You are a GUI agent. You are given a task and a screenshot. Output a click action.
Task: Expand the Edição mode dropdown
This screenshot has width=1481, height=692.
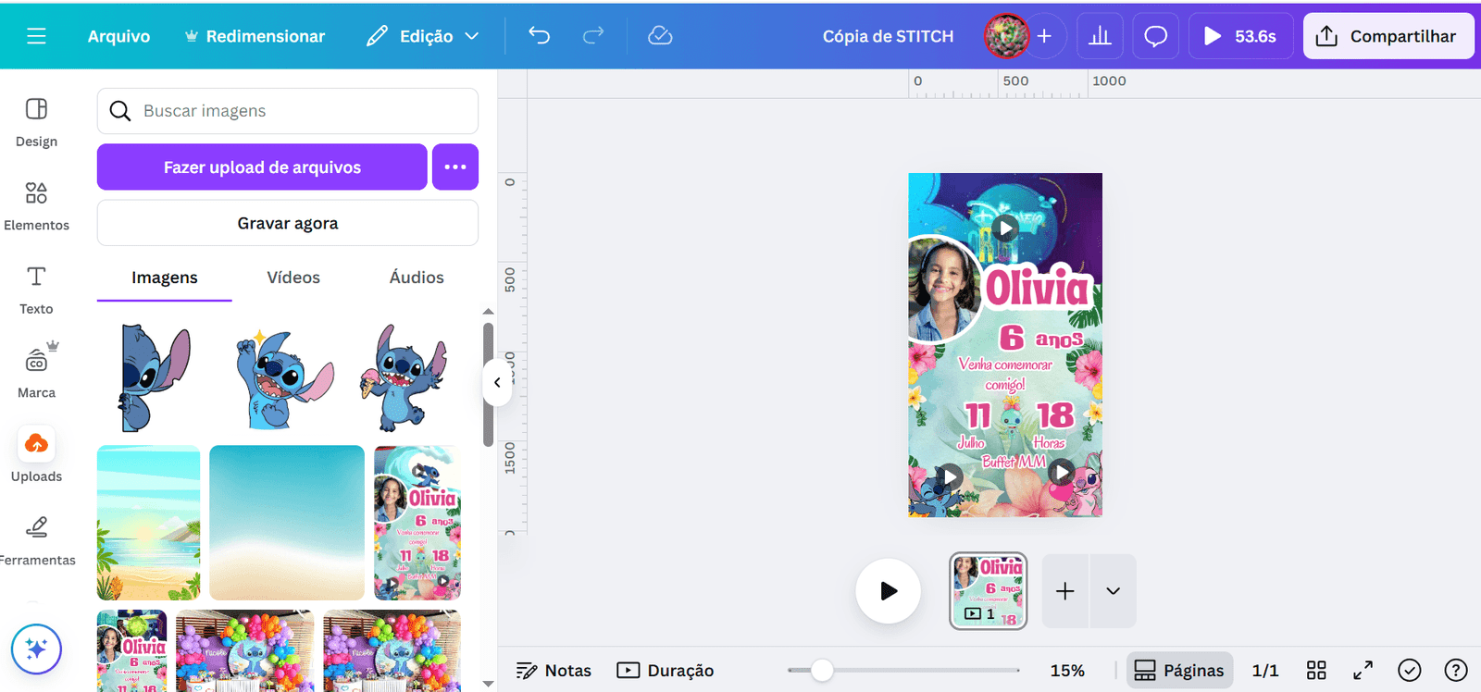(x=423, y=36)
